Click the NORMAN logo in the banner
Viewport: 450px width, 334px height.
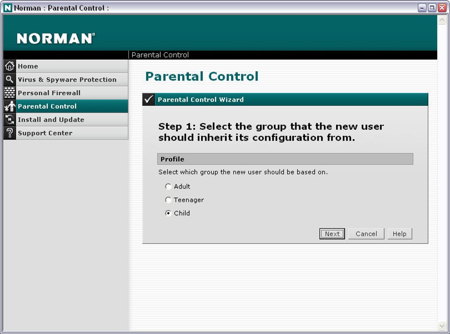pos(56,38)
